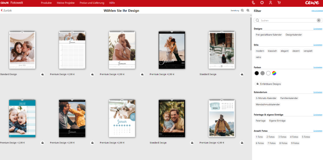Viewport: 323px width, 160px height.
Task: Toggle the 'modern' style filter
Action: (x=260, y=51)
